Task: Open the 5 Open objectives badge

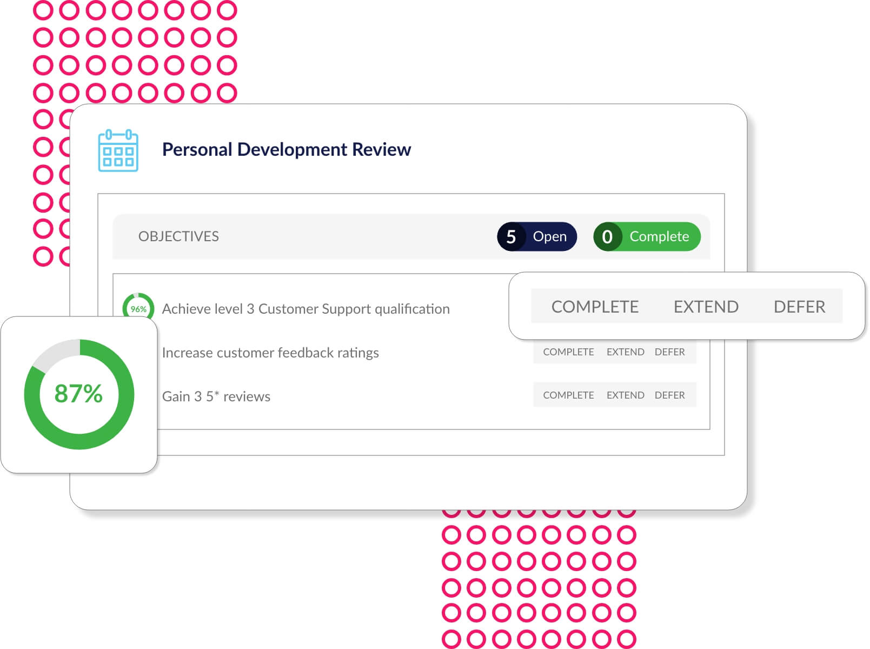Action: pyautogui.click(x=537, y=236)
